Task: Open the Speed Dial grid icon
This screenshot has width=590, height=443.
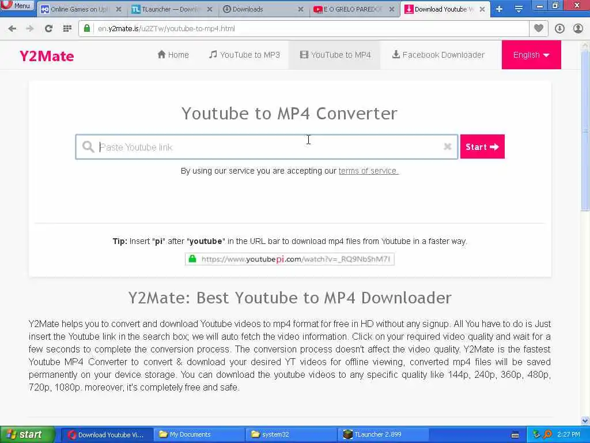Action: click(67, 28)
